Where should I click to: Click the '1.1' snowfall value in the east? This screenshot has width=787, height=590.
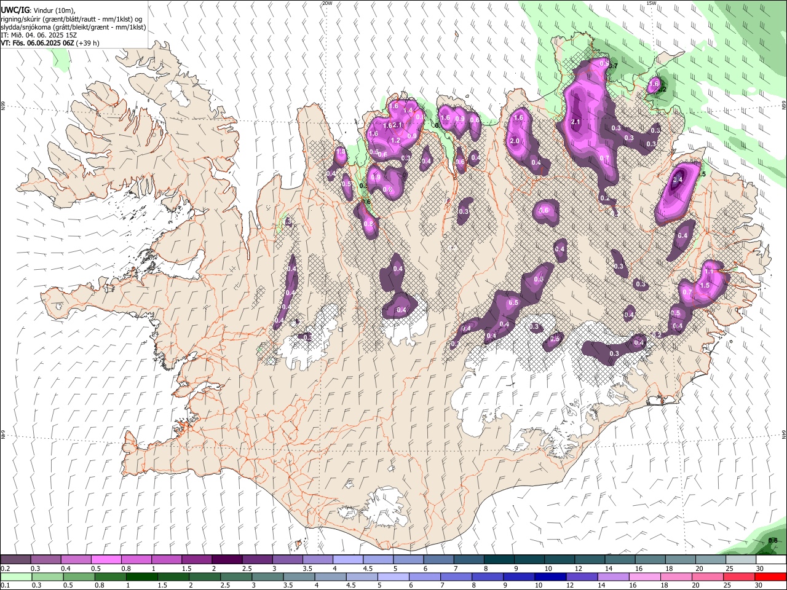tap(708, 272)
